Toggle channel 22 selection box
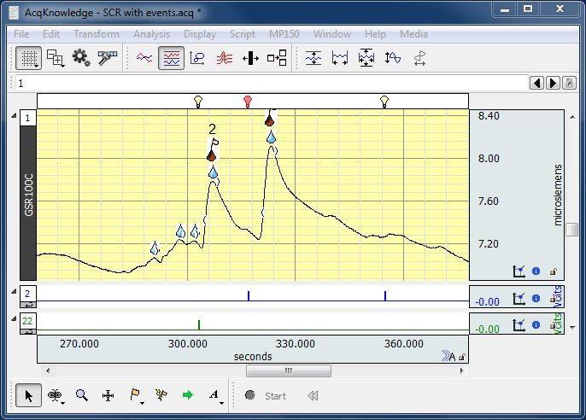 tap(27, 320)
